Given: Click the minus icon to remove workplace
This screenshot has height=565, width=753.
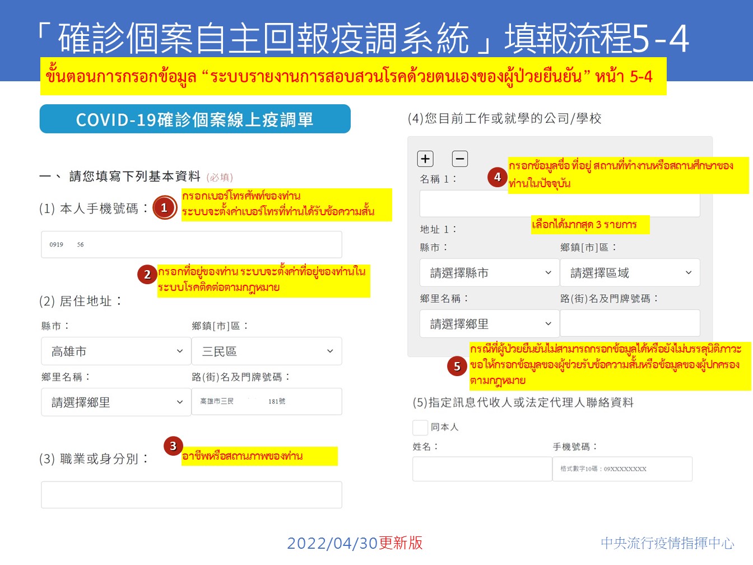Looking at the screenshot, I should [459, 159].
